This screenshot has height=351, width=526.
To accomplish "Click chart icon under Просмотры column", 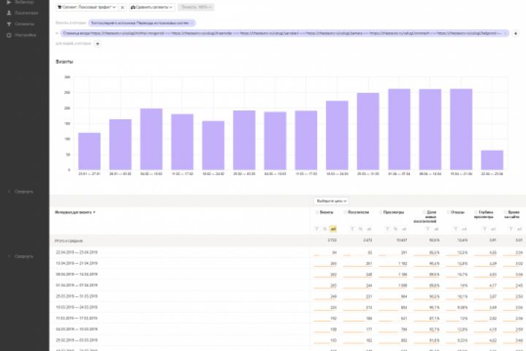I will pos(404,229).
